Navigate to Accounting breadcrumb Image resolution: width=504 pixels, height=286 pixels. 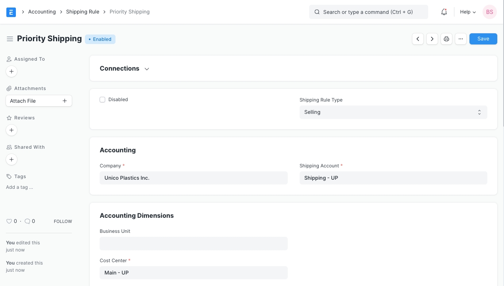(x=42, y=12)
